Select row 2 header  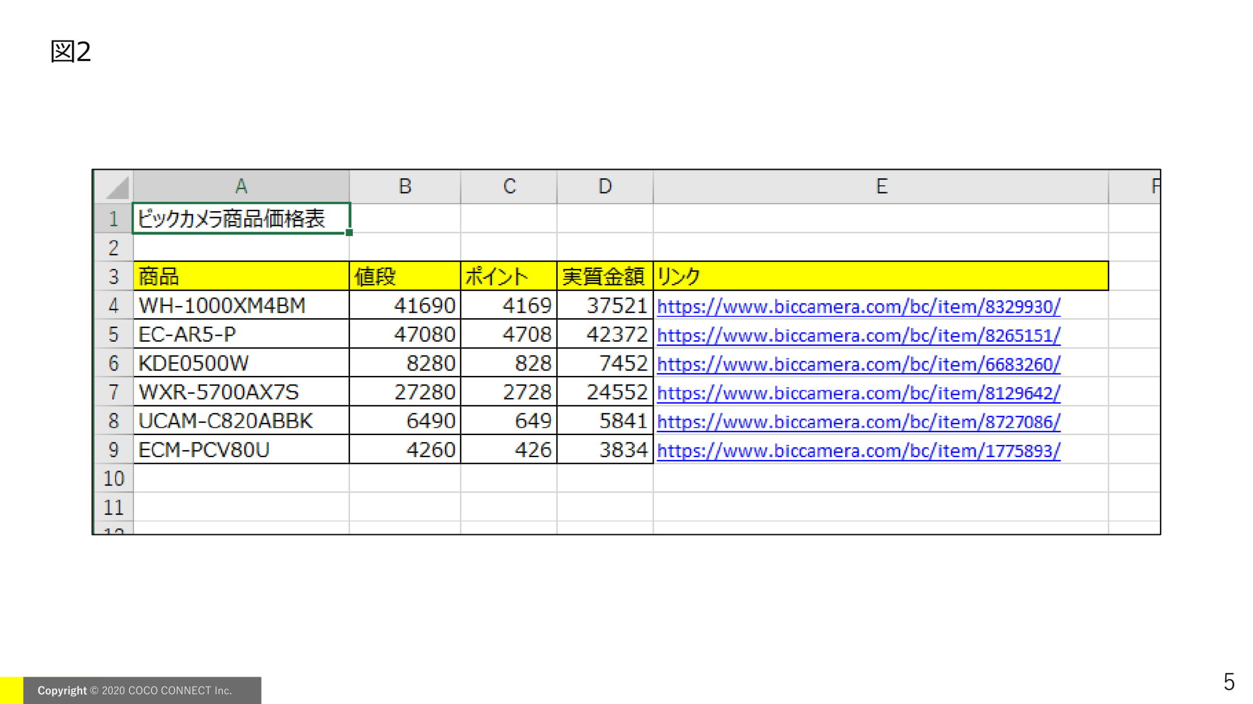[114, 247]
